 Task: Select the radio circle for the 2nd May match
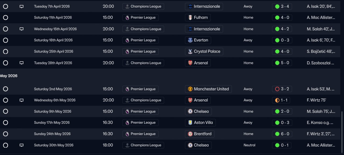(x=5, y=89)
